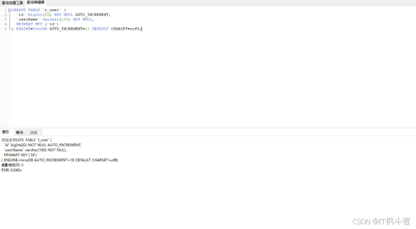Click the PRIMARY KEY line in the output
This screenshot has width=416, height=229.
click(x=20, y=155)
